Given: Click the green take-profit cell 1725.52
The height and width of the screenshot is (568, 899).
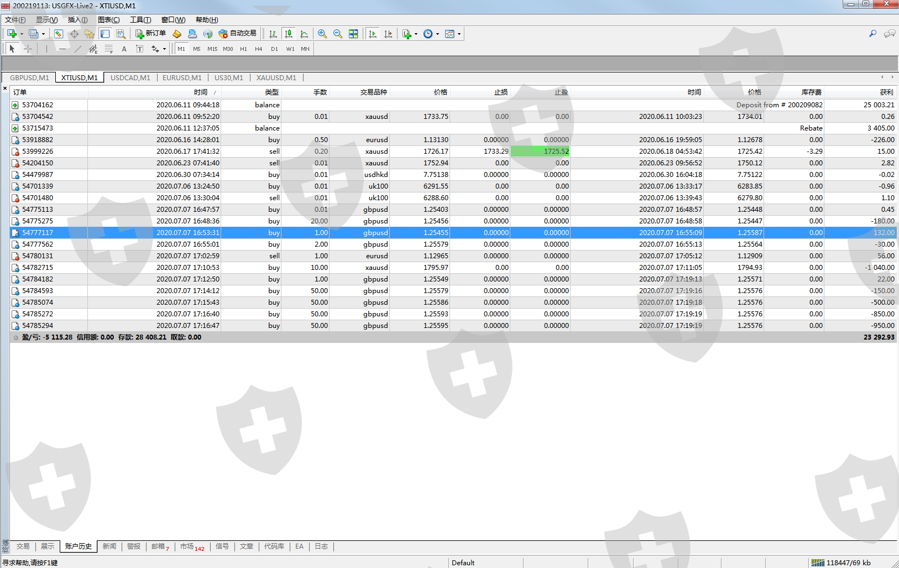Looking at the screenshot, I should (540, 152).
